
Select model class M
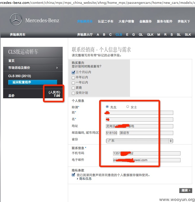159,34
